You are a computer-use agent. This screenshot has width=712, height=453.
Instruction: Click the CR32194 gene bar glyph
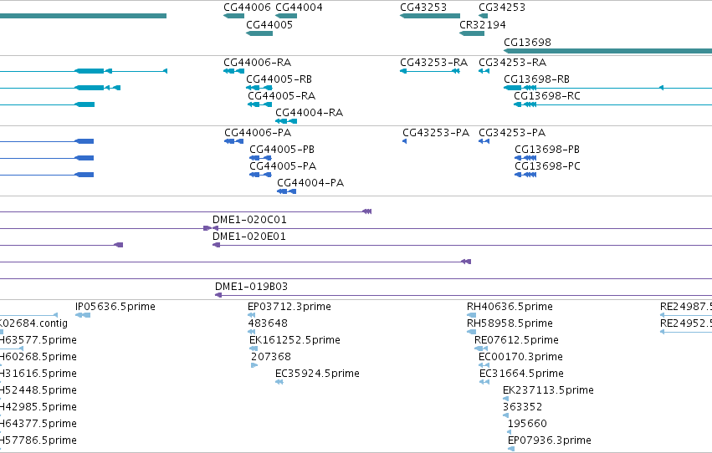click(x=472, y=33)
